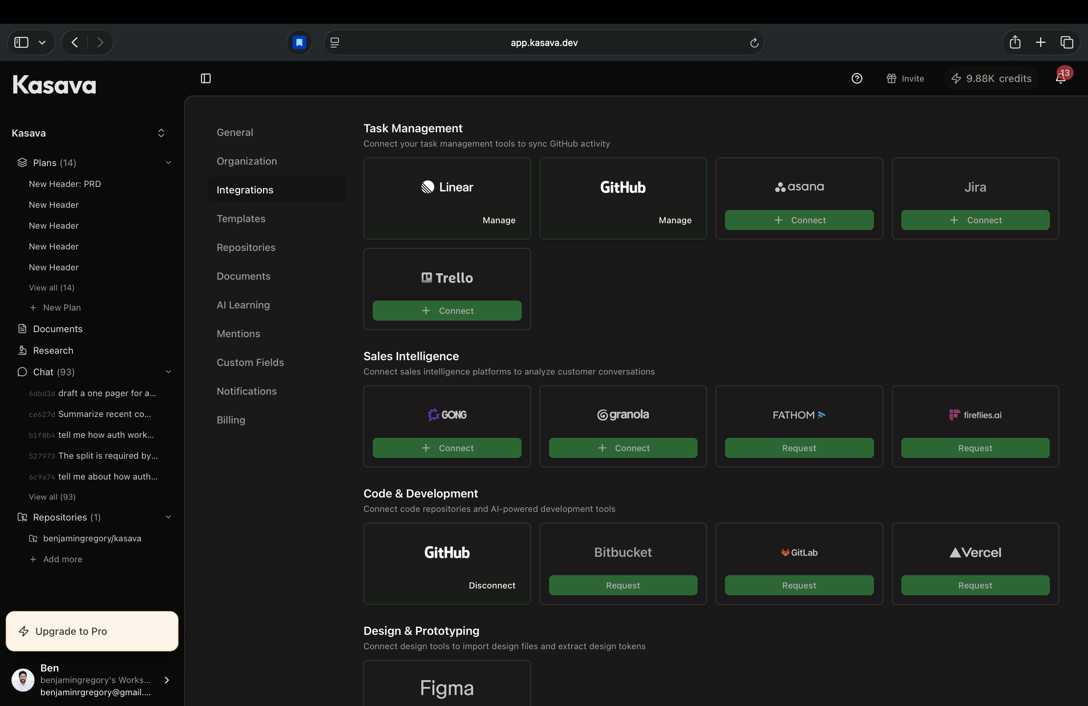
Task: Click View all (14) plans
Action: pyautogui.click(x=52, y=288)
